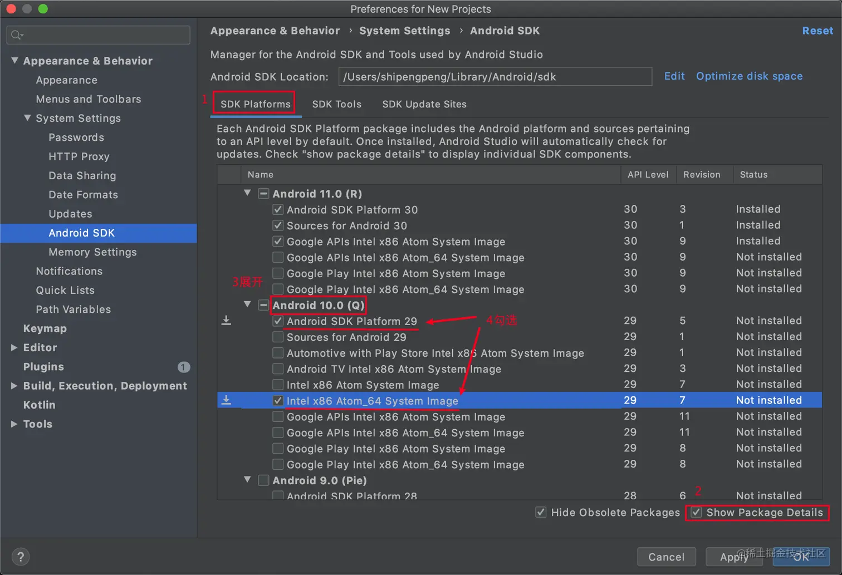Collapse the Android 11.0 (R) group
842x575 pixels.
247,193
